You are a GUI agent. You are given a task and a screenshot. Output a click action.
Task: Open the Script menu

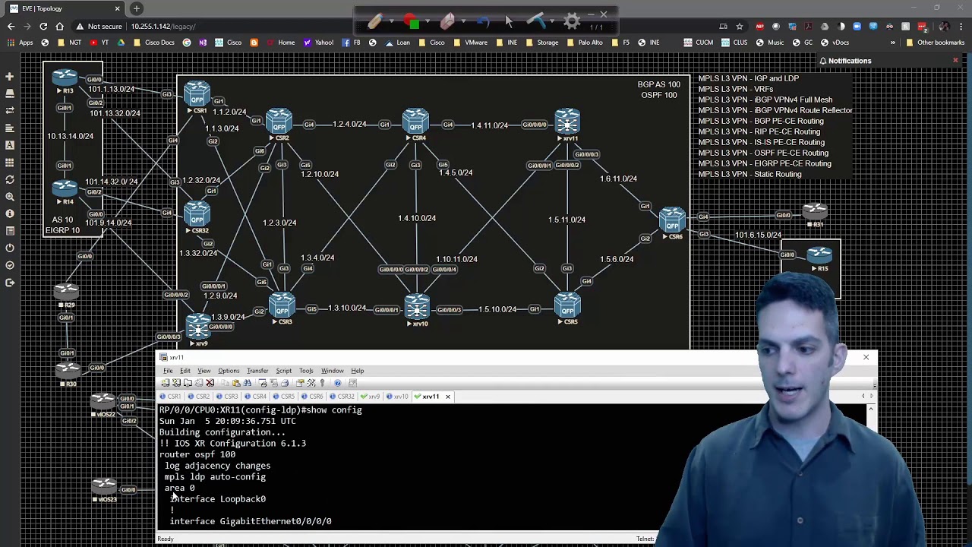click(283, 371)
